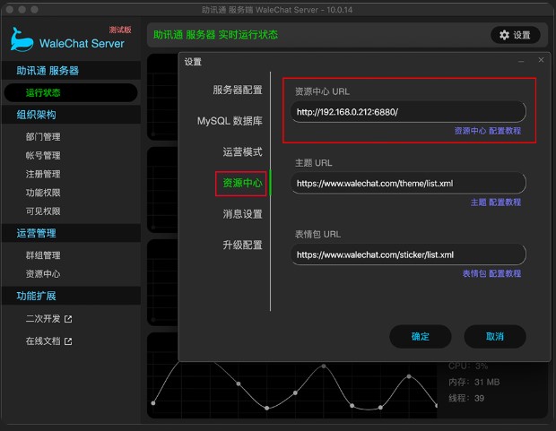
Task: Click external link icon next to 二次开发
Action: [68, 319]
